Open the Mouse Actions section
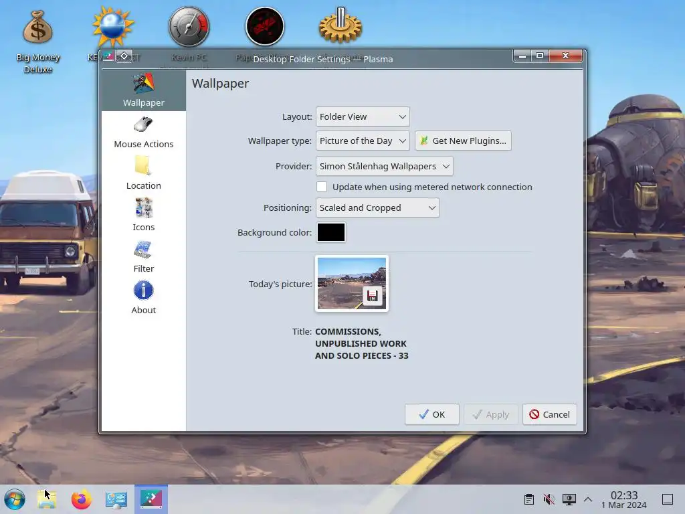 click(143, 132)
